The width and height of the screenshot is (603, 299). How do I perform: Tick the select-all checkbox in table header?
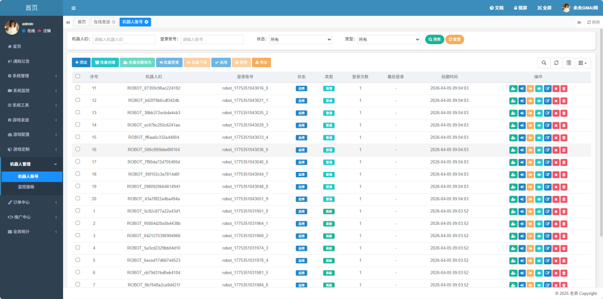(78, 76)
